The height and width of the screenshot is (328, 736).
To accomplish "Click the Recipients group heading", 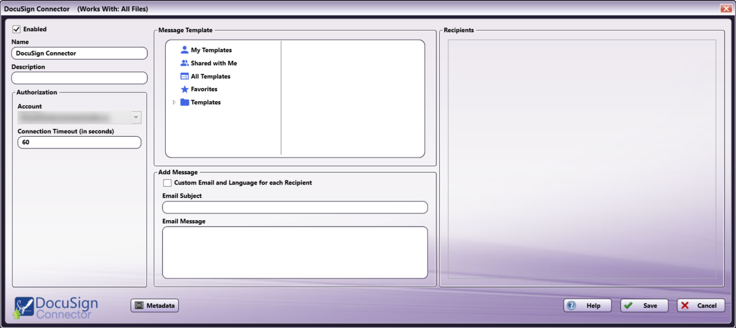I will pos(459,30).
